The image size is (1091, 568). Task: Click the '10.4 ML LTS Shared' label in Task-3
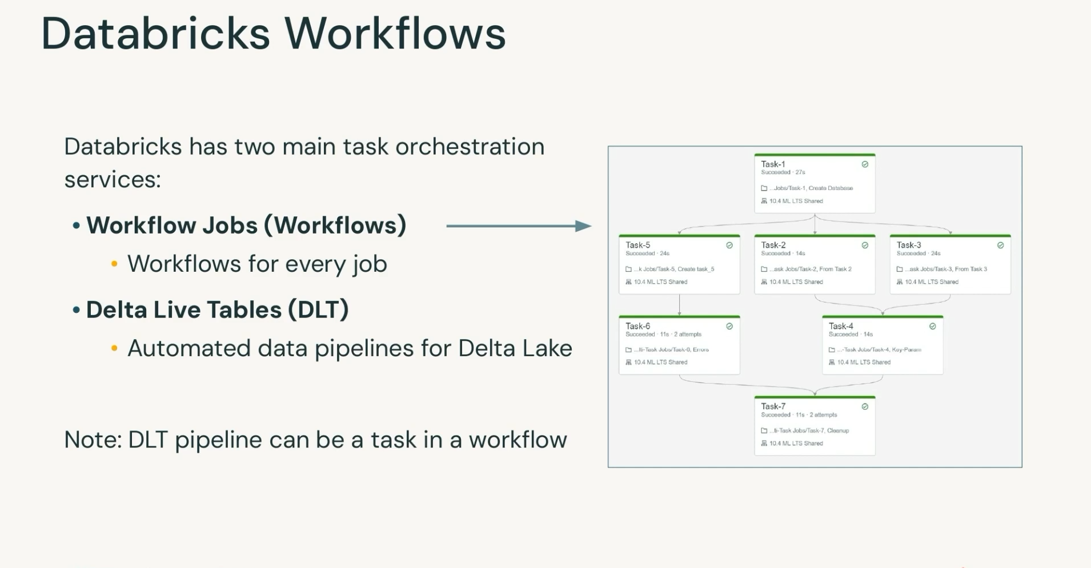(x=932, y=282)
